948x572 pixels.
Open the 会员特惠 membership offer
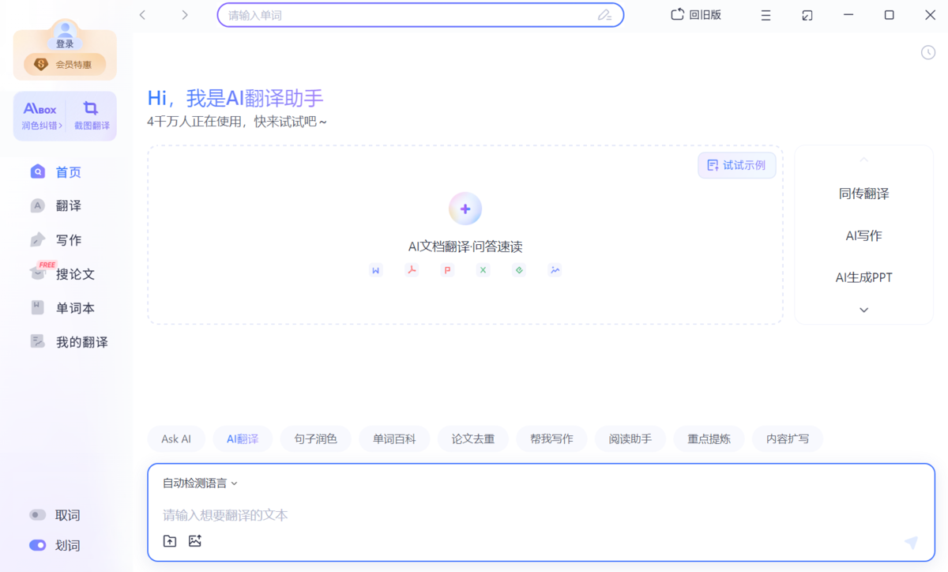(65, 64)
